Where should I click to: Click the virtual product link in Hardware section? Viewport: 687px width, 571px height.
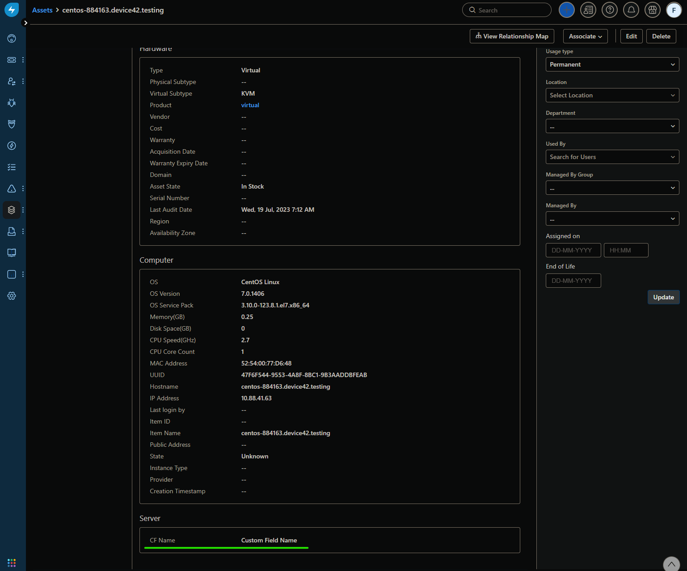coord(250,105)
